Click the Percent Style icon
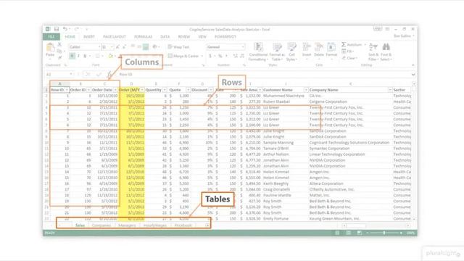Screen dimensions: 464x261 220,56
